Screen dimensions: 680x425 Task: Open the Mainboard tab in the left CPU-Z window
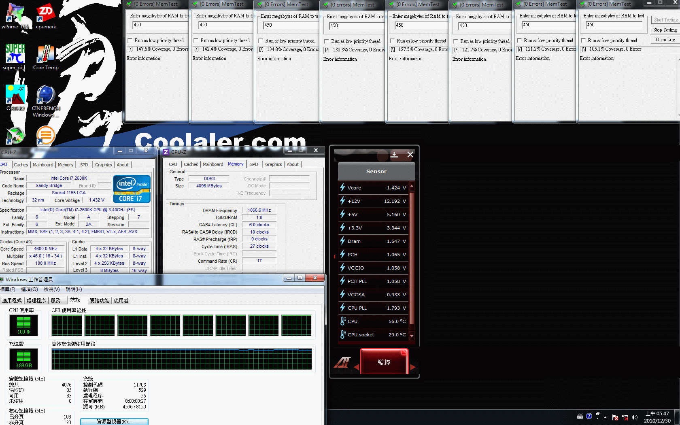43,165
